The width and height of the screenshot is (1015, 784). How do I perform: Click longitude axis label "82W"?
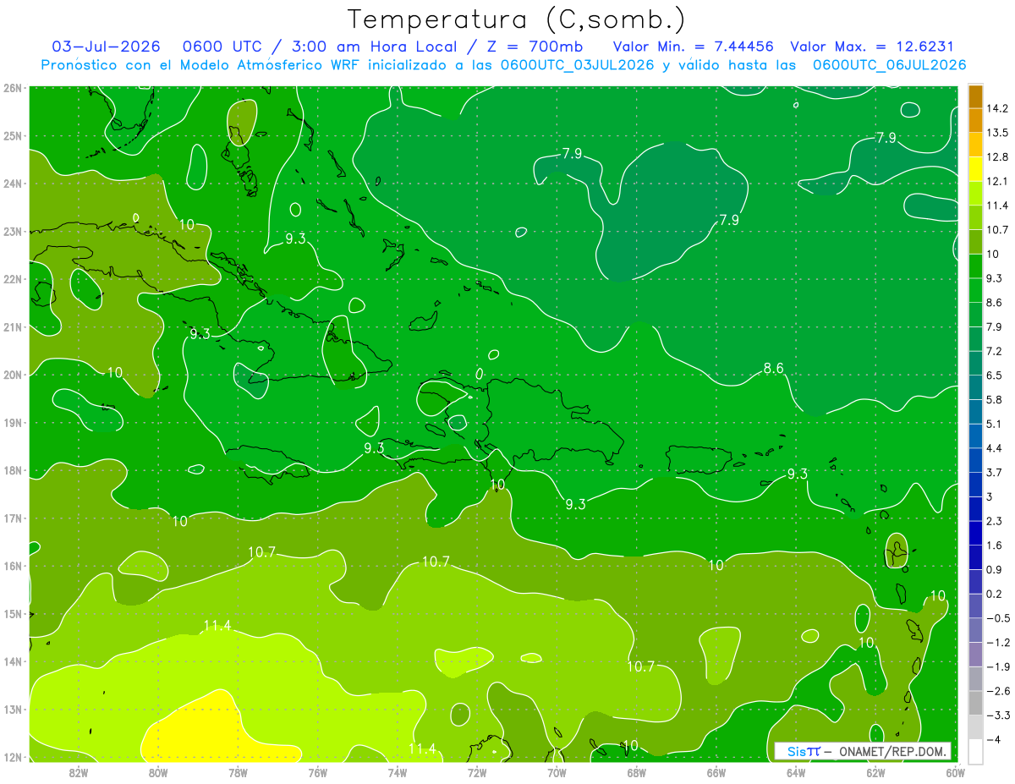78,772
